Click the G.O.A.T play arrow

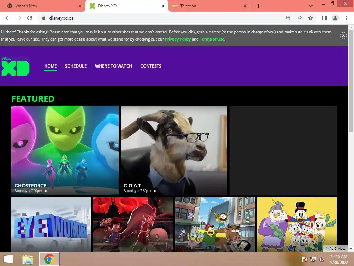point(155,191)
